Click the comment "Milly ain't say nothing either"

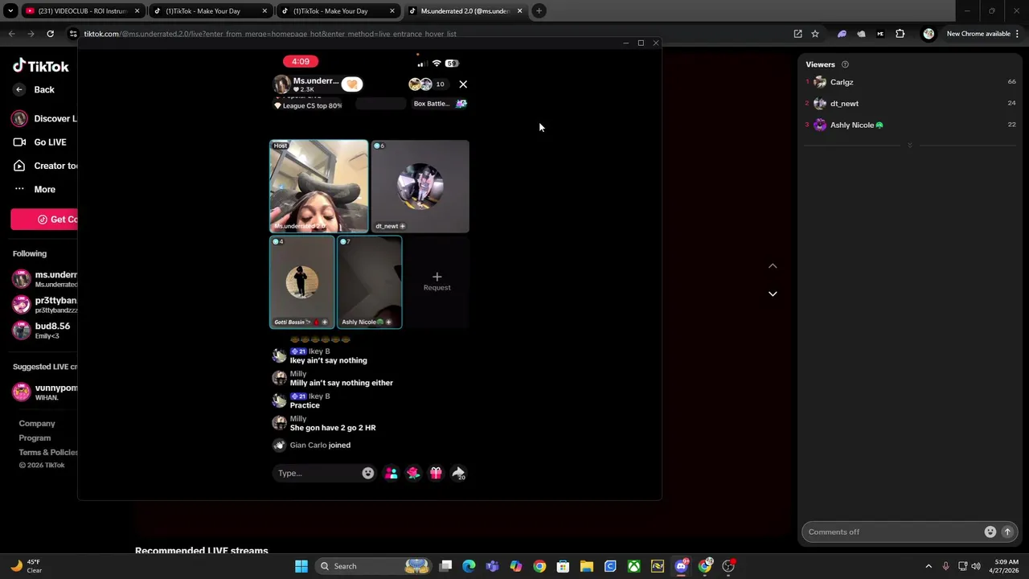[x=342, y=383]
